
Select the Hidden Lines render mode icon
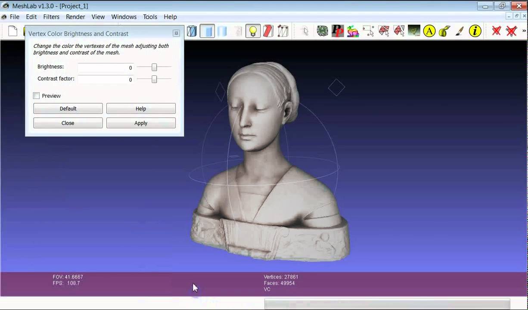(x=192, y=31)
